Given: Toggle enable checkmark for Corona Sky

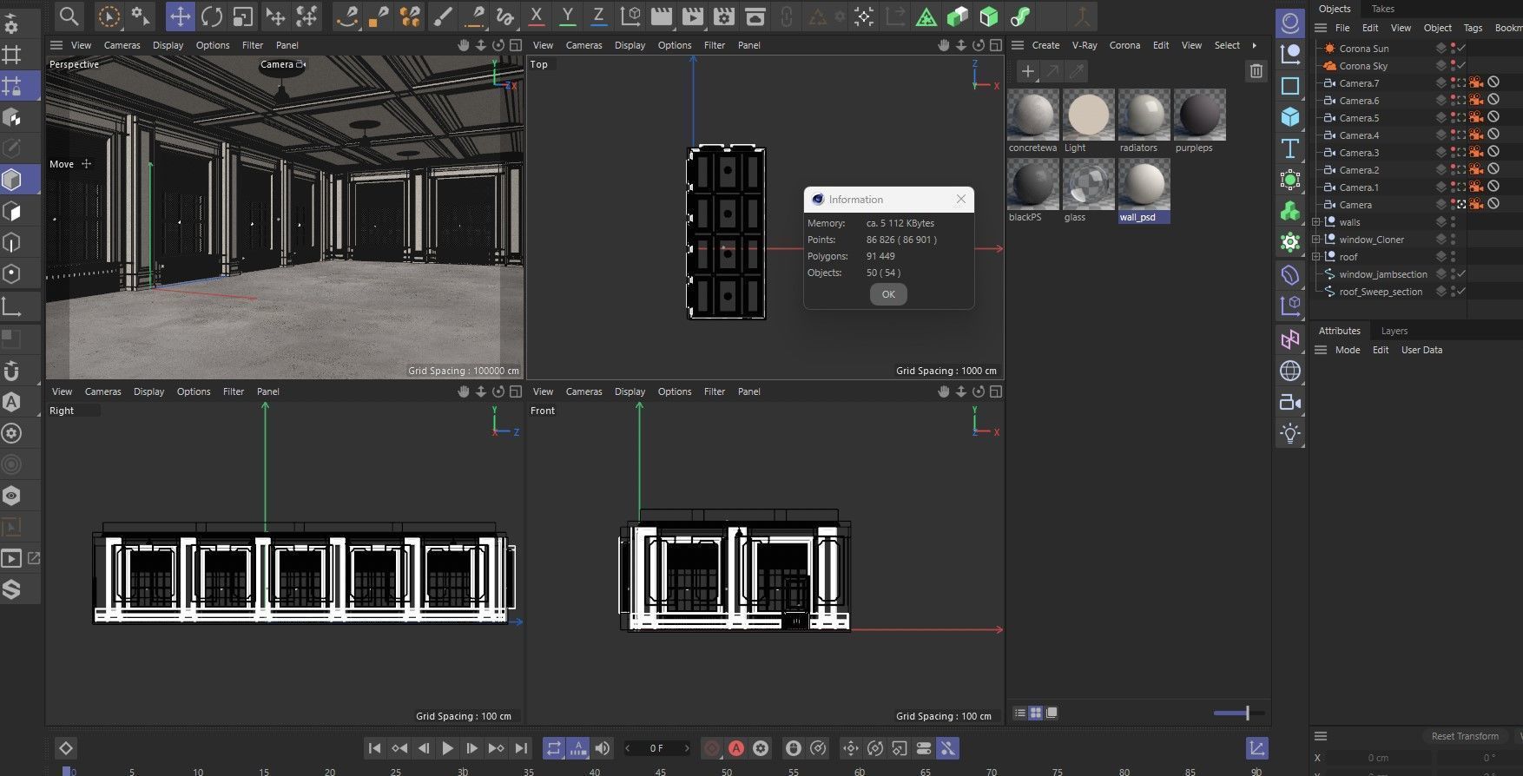Looking at the screenshot, I should pos(1462,66).
